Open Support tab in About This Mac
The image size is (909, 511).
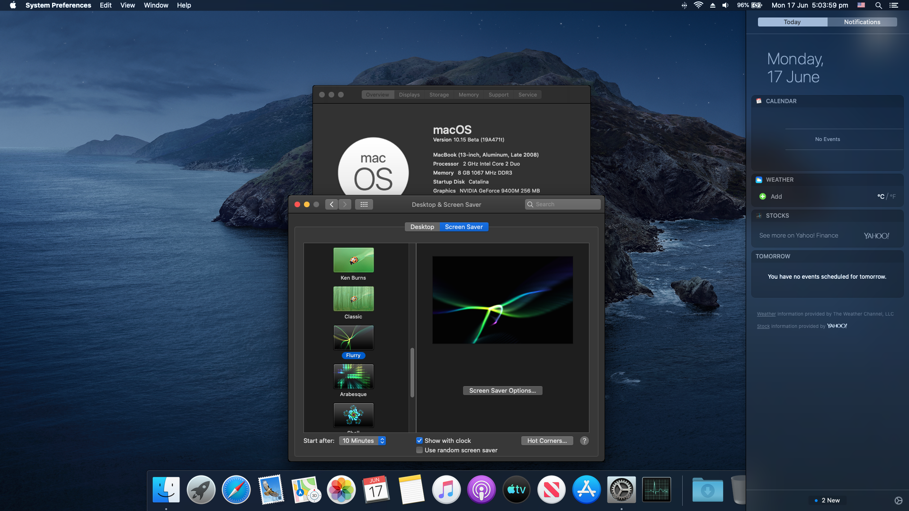coord(499,95)
